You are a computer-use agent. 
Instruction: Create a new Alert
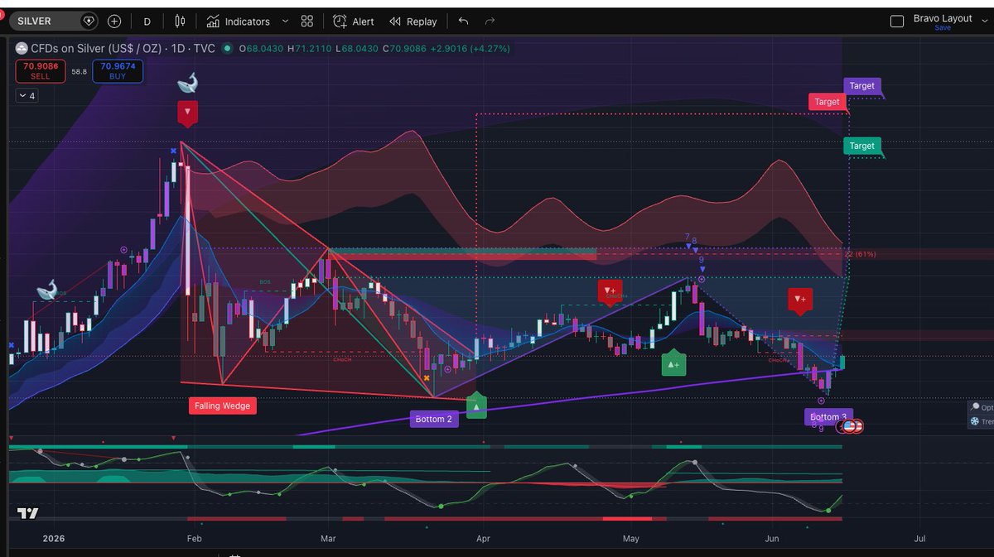tap(354, 22)
